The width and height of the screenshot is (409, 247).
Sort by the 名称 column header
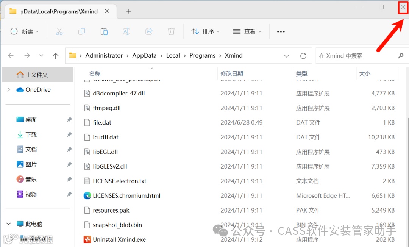[95, 73]
